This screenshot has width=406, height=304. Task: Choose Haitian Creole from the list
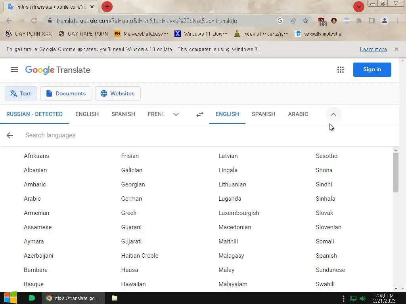coord(140,255)
